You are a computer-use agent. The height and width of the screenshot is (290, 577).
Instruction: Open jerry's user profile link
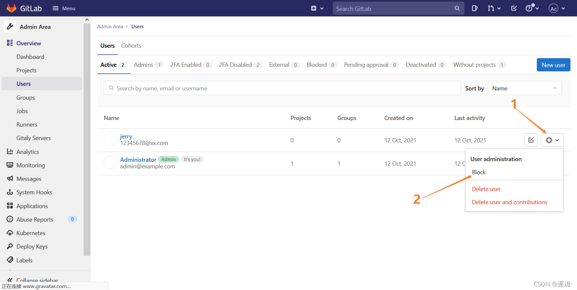pos(126,136)
